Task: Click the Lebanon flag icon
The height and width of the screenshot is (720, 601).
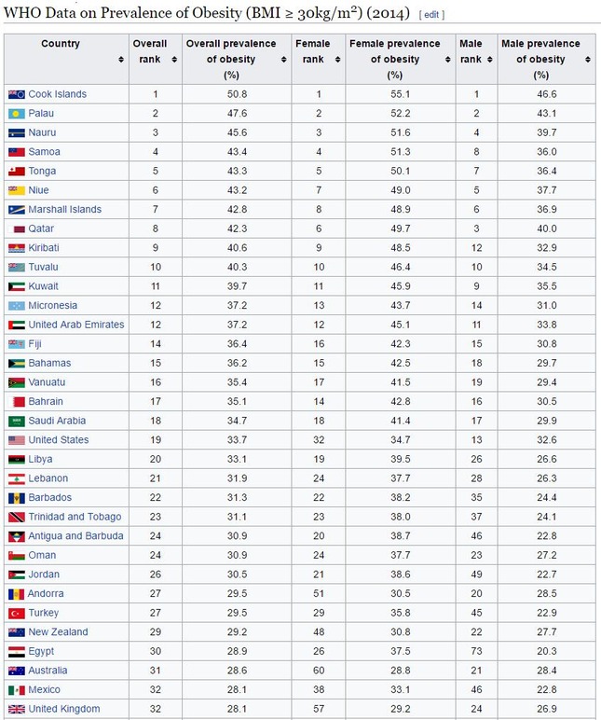Action: pos(17,479)
